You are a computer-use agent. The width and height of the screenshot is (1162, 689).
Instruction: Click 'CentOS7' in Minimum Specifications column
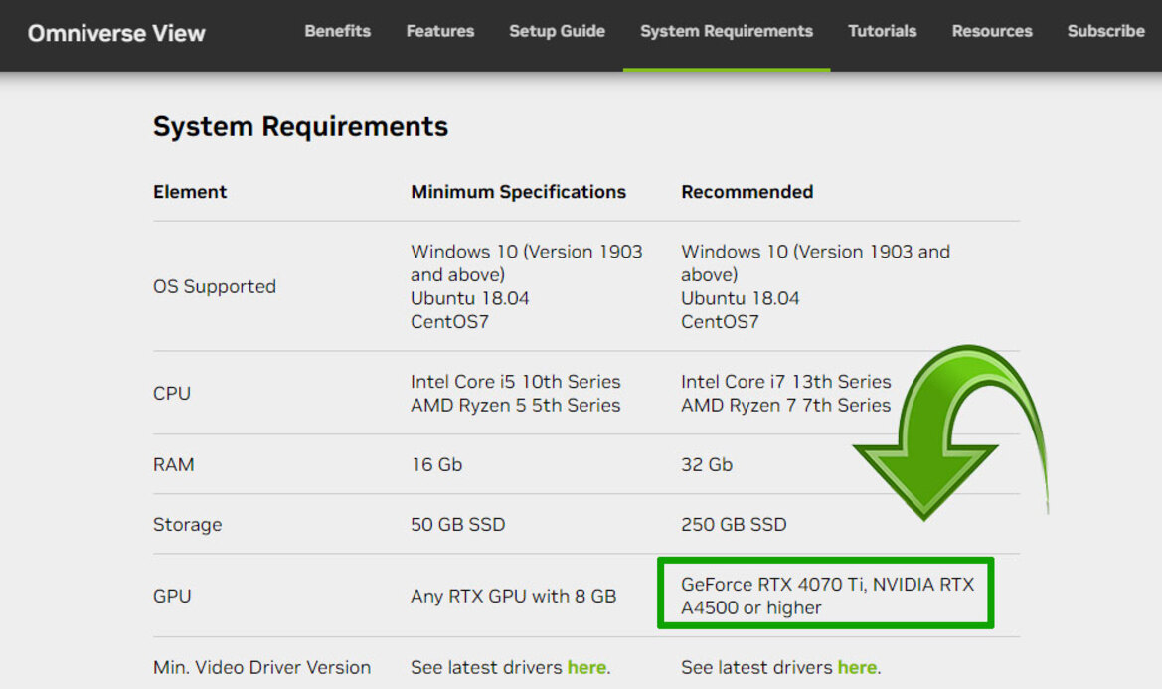pos(450,322)
